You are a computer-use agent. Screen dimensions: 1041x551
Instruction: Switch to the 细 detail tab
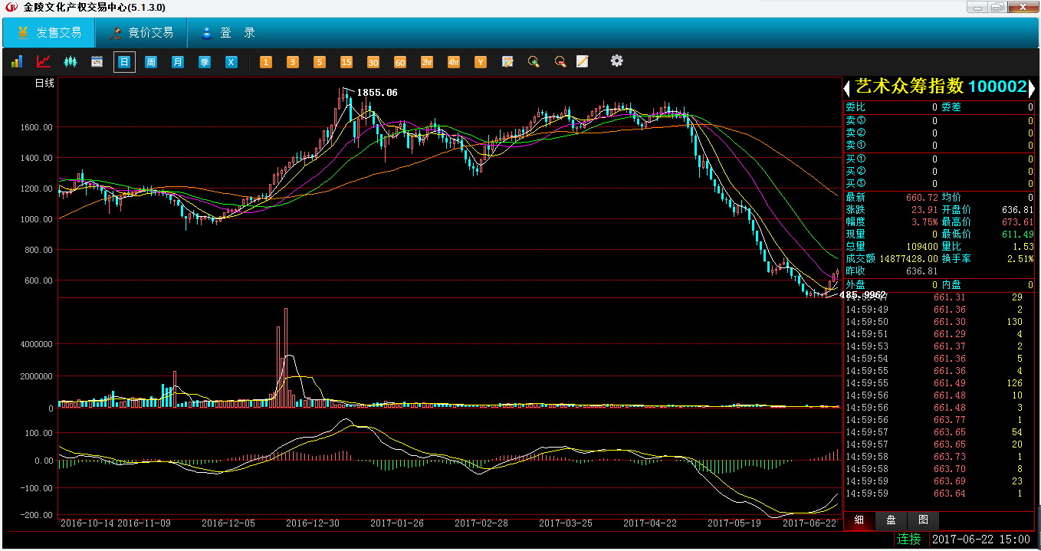click(859, 520)
